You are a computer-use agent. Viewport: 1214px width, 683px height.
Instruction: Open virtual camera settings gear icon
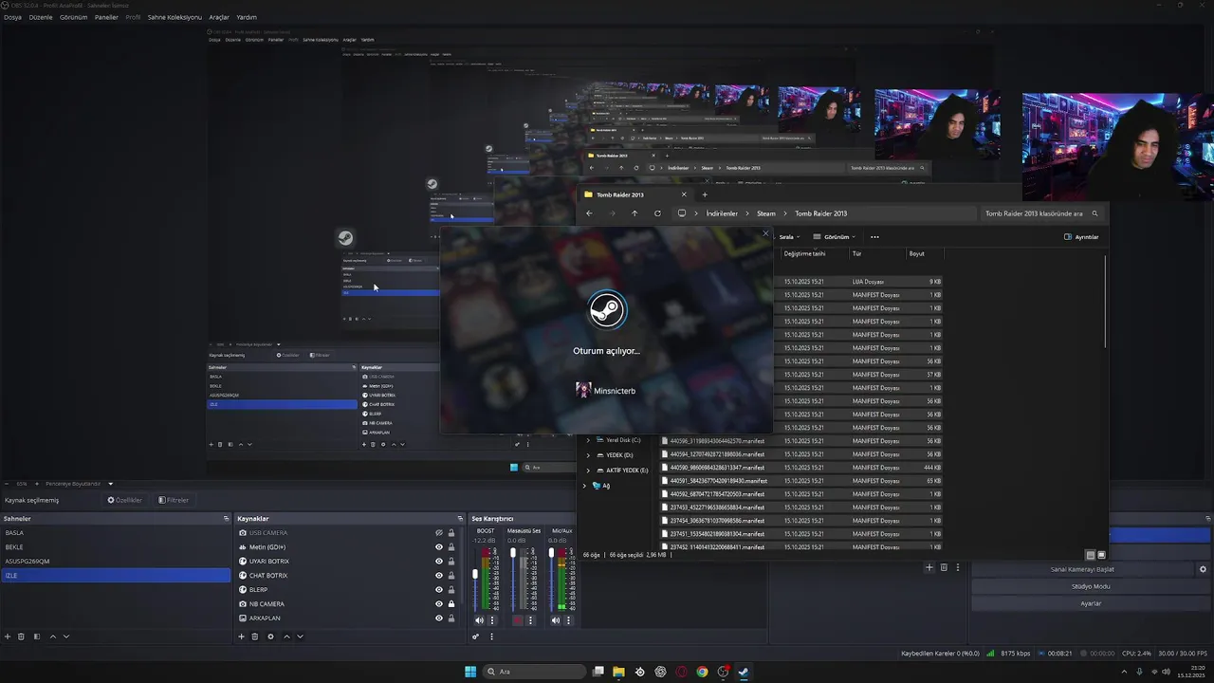pyautogui.click(x=1203, y=569)
